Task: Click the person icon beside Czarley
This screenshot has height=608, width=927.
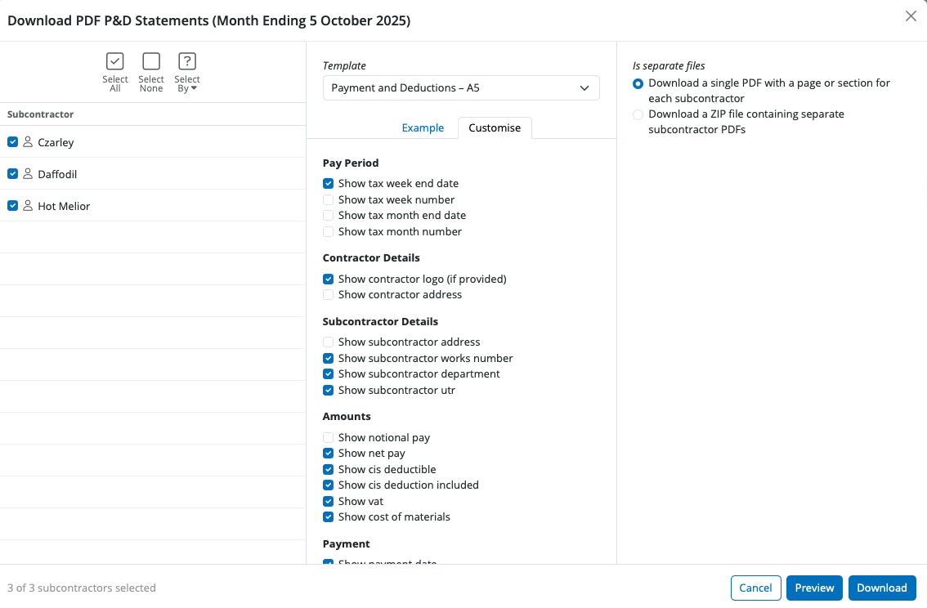Action: (x=28, y=142)
